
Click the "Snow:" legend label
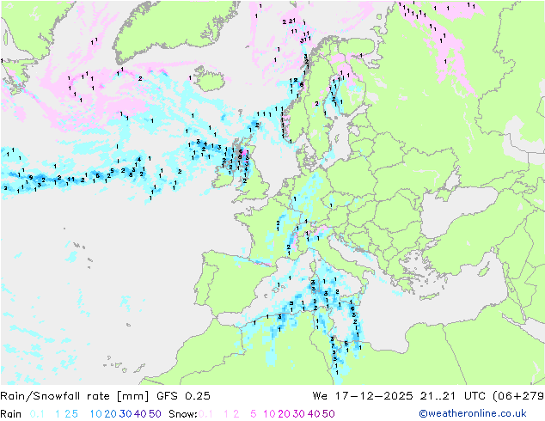tap(183, 414)
